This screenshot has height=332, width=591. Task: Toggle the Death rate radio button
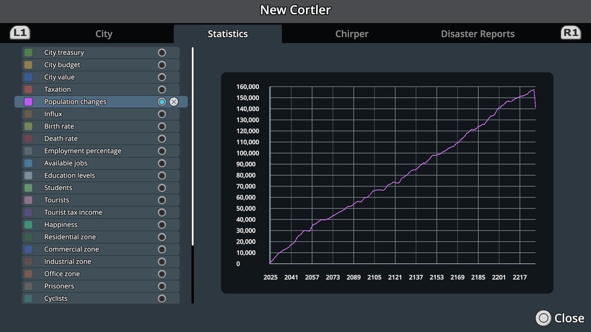(161, 139)
